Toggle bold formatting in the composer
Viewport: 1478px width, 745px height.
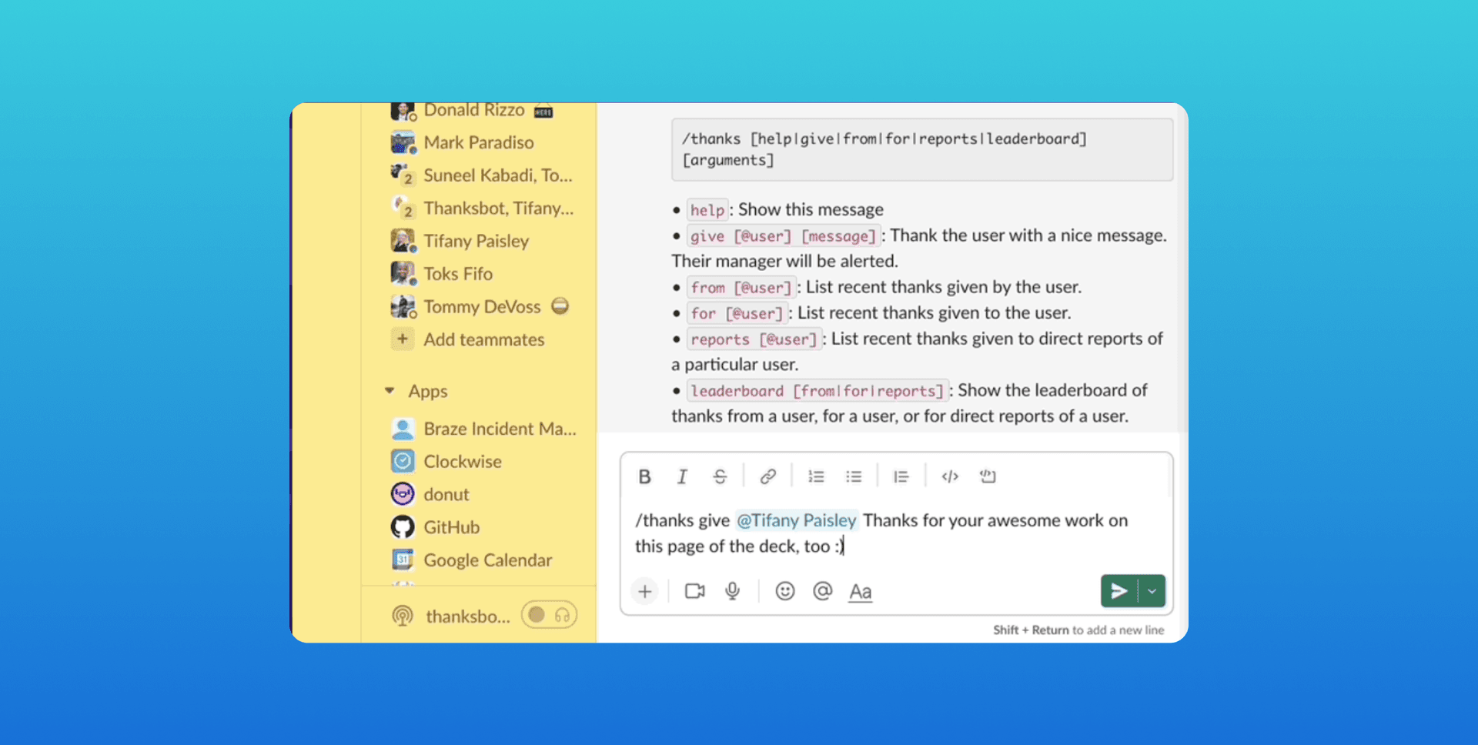pos(645,476)
